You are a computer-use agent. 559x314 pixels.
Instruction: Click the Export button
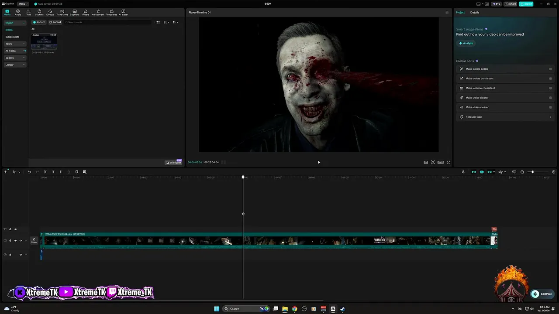click(x=526, y=4)
